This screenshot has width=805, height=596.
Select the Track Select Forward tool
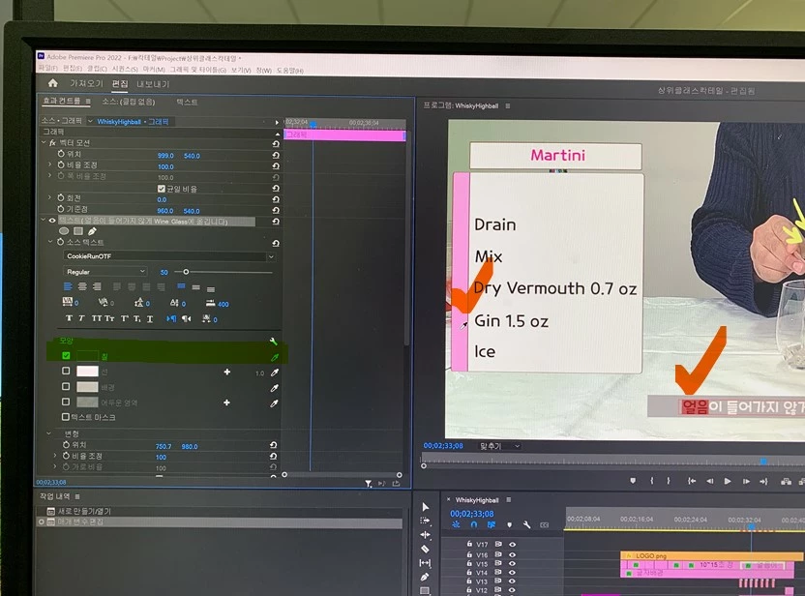coord(425,520)
